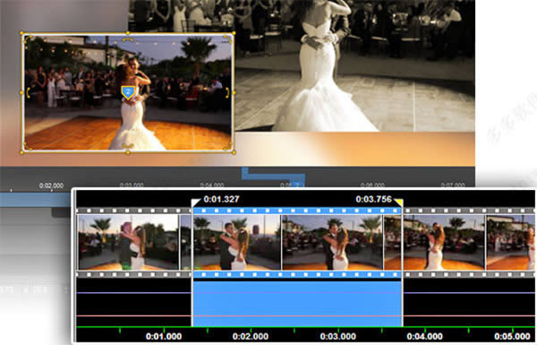Screen dimensions: 537x345
Task: Select the top-edge midpoint dot handle of the overlay
Action: pyautogui.click(x=128, y=33)
